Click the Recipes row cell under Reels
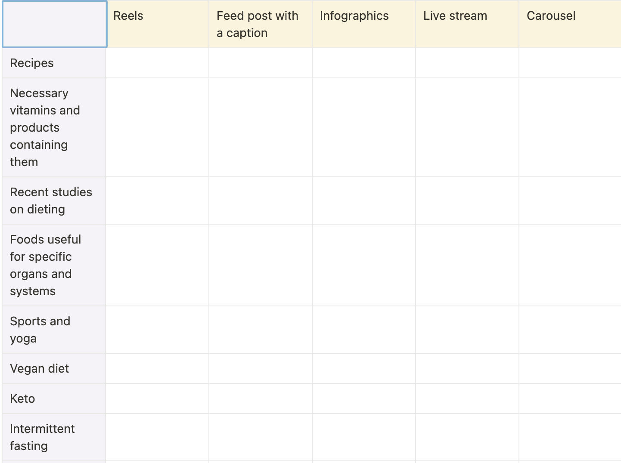Viewport: 621px width, 463px height. (157, 63)
